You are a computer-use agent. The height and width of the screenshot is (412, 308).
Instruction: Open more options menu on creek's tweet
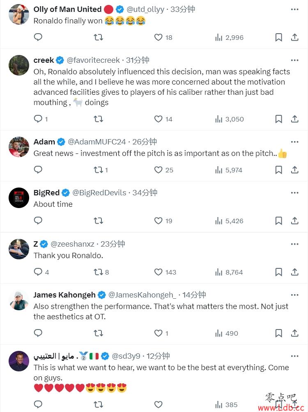coord(294,60)
